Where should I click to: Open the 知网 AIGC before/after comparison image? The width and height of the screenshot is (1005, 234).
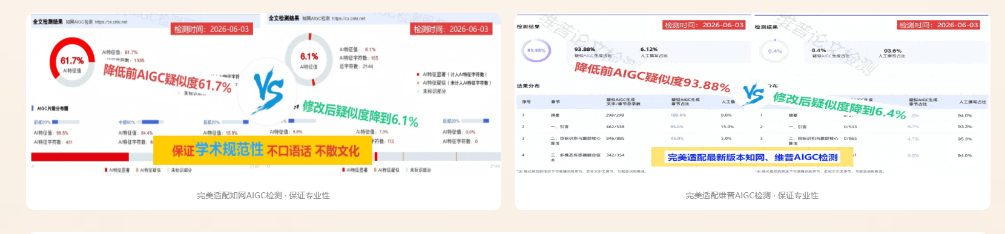click(263, 95)
